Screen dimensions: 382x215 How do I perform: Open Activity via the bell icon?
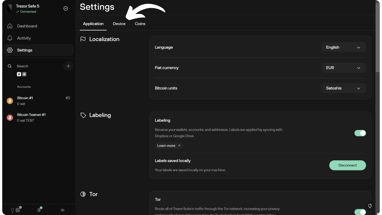[10, 38]
